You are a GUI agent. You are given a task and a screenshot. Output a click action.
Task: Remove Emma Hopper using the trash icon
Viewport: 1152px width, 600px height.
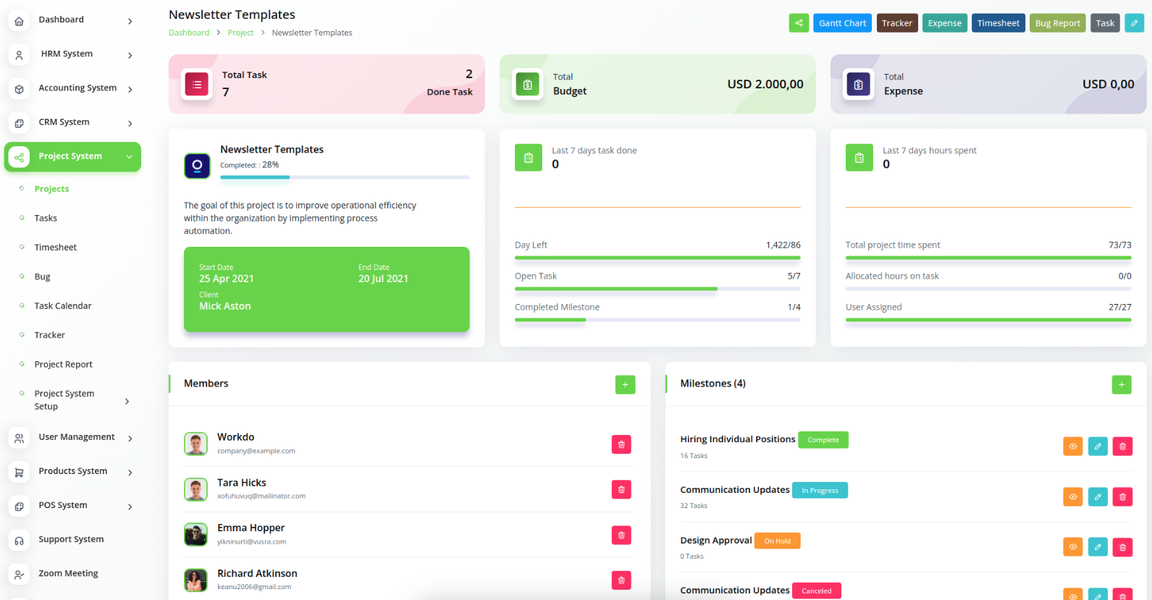tap(621, 535)
